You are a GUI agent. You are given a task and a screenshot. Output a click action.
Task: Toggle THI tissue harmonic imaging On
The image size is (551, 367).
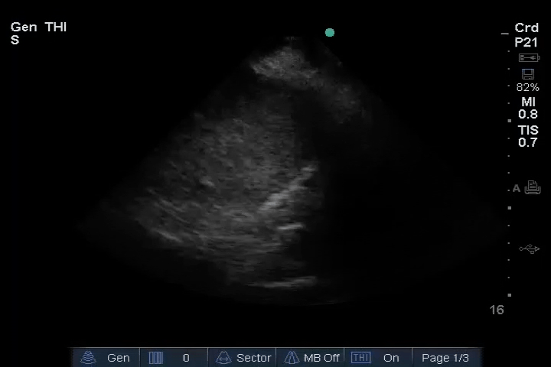[391, 358]
